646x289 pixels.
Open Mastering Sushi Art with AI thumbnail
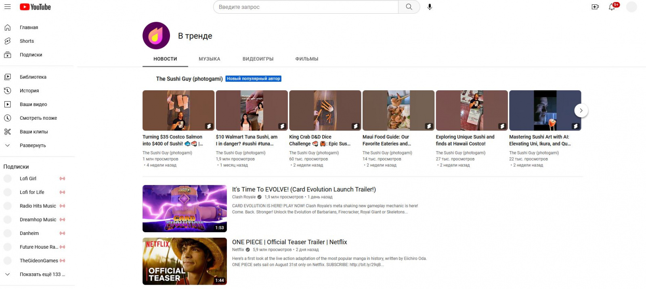[x=545, y=110]
